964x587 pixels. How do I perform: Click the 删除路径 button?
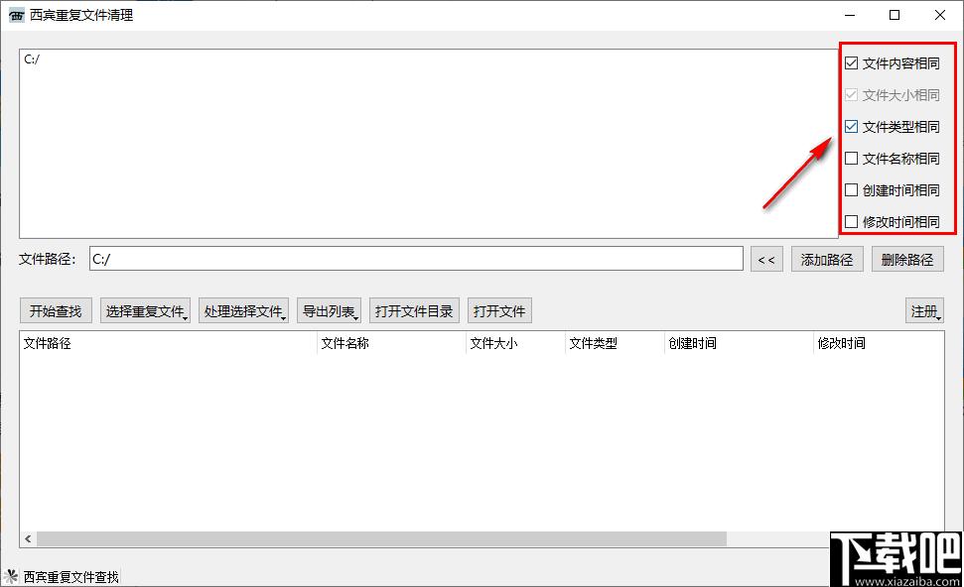point(907,260)
